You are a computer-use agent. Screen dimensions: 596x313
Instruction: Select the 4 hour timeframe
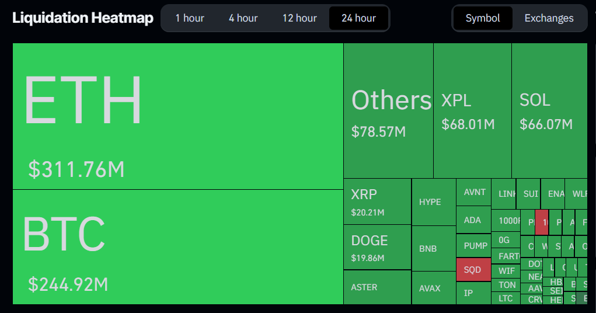[243, 18]
